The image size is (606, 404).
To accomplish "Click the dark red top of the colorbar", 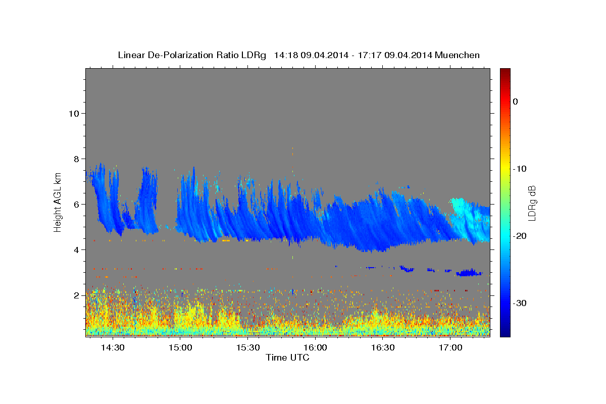I will point(505,72).
